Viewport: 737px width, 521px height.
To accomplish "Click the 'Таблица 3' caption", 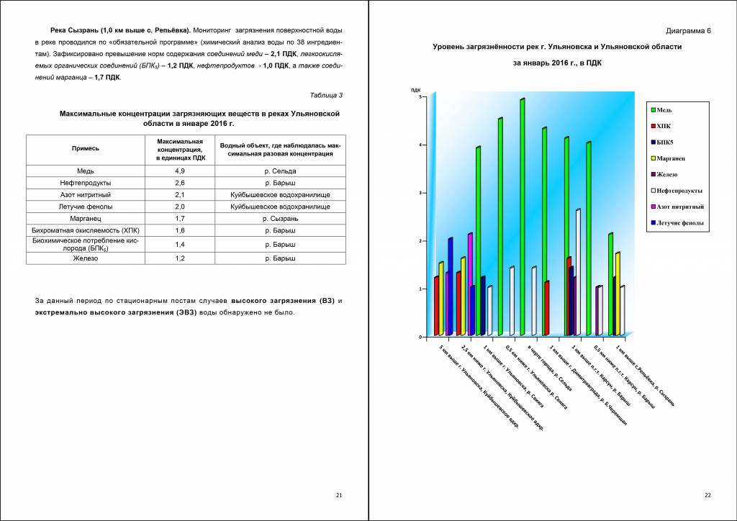I will tap(326, 96).
